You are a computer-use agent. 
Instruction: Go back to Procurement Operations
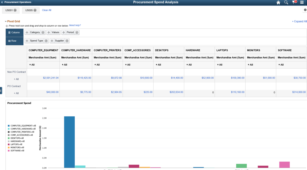coord(16,2)
